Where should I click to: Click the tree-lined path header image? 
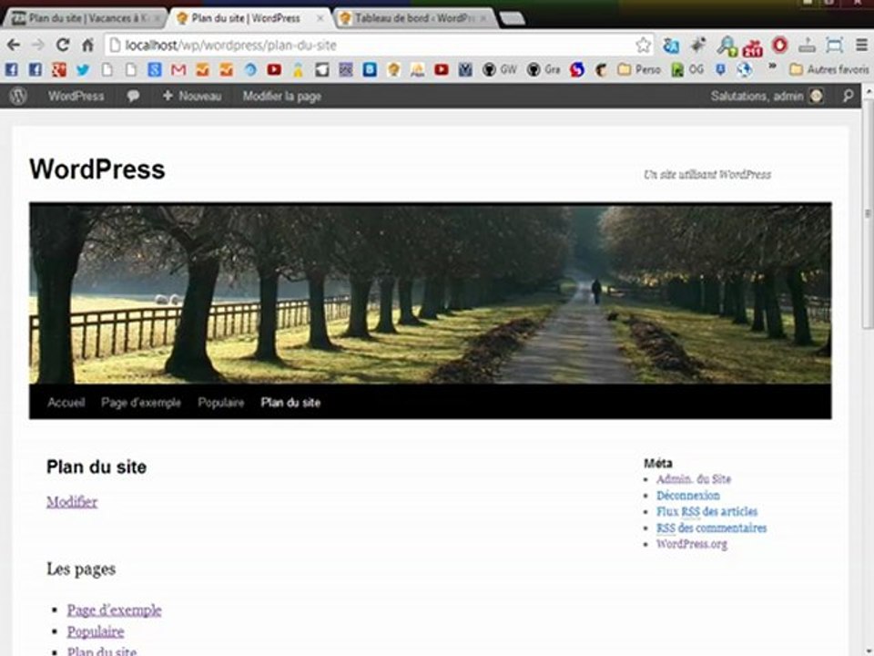[x=431, y=293]
